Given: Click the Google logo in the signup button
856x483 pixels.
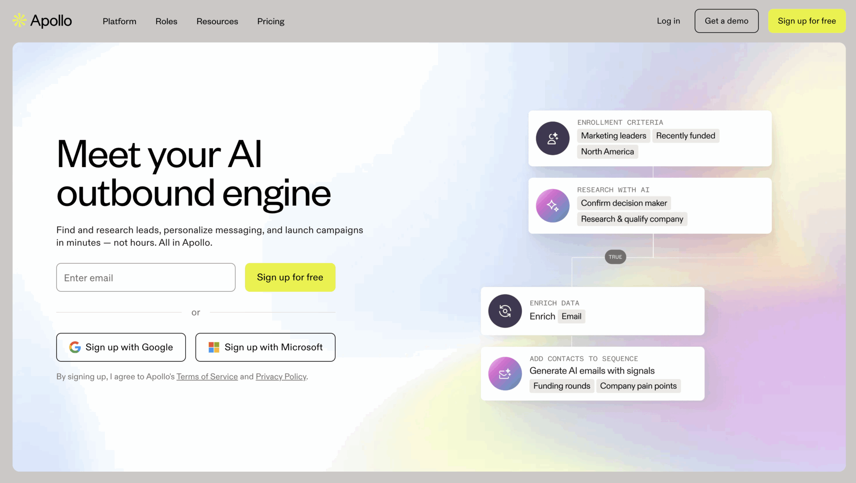Looking at the screenshot, I should pos(75,347).
